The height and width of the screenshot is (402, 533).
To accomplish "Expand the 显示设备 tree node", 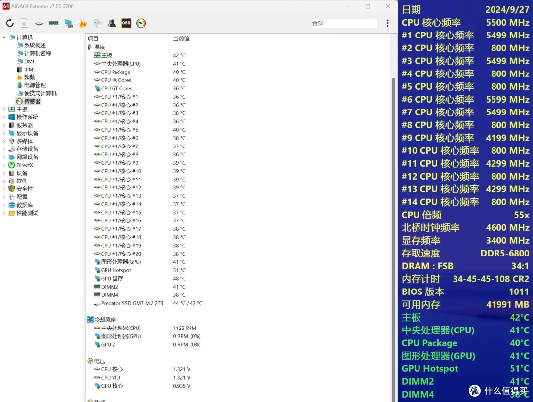I will (x=4, y=133).
